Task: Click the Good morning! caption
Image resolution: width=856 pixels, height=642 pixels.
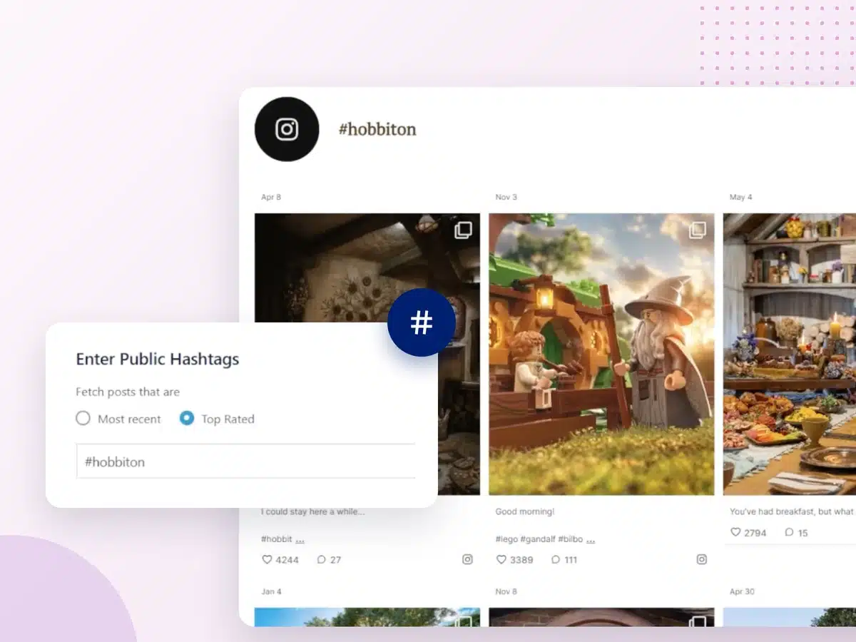Action: 524,511
